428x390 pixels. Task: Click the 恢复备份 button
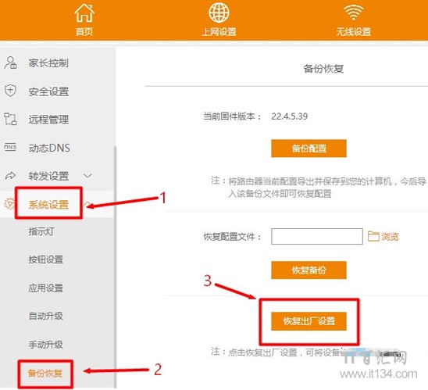(x=309, y=270)
